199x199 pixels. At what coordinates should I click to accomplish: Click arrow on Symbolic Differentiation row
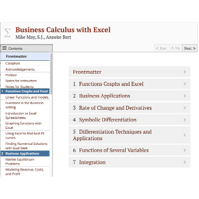[185, 120]
